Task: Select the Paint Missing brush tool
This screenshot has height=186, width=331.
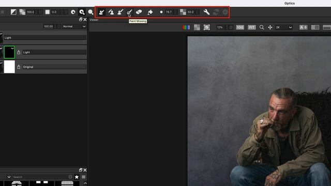Action: [x=129, y=12]
